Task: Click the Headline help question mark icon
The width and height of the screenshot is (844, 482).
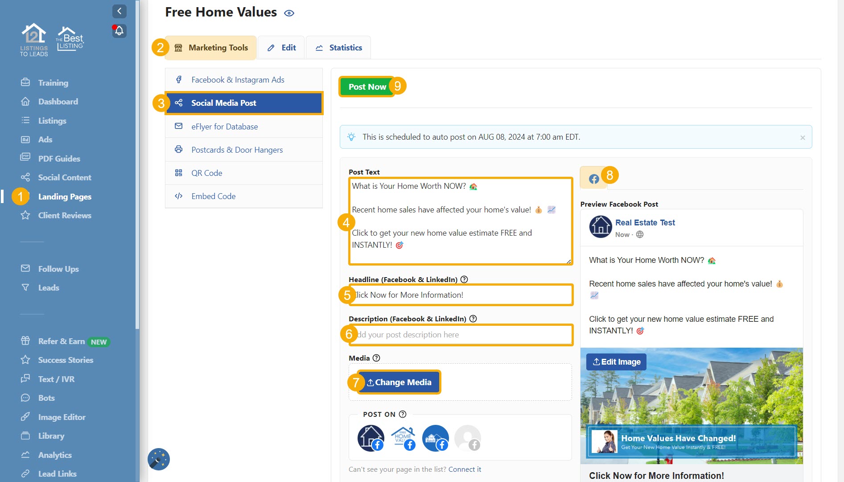Action: [464, 279]
